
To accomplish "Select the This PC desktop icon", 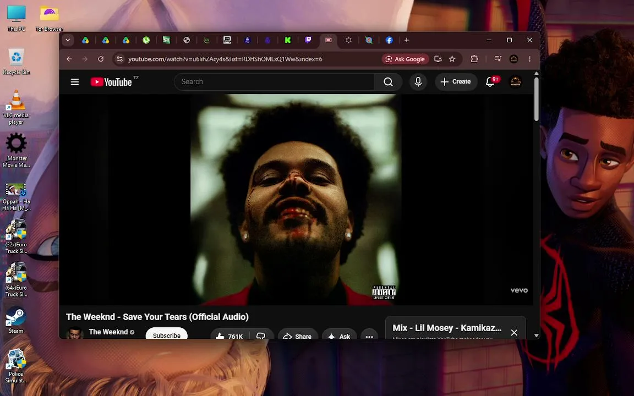I will click(16, 19).
